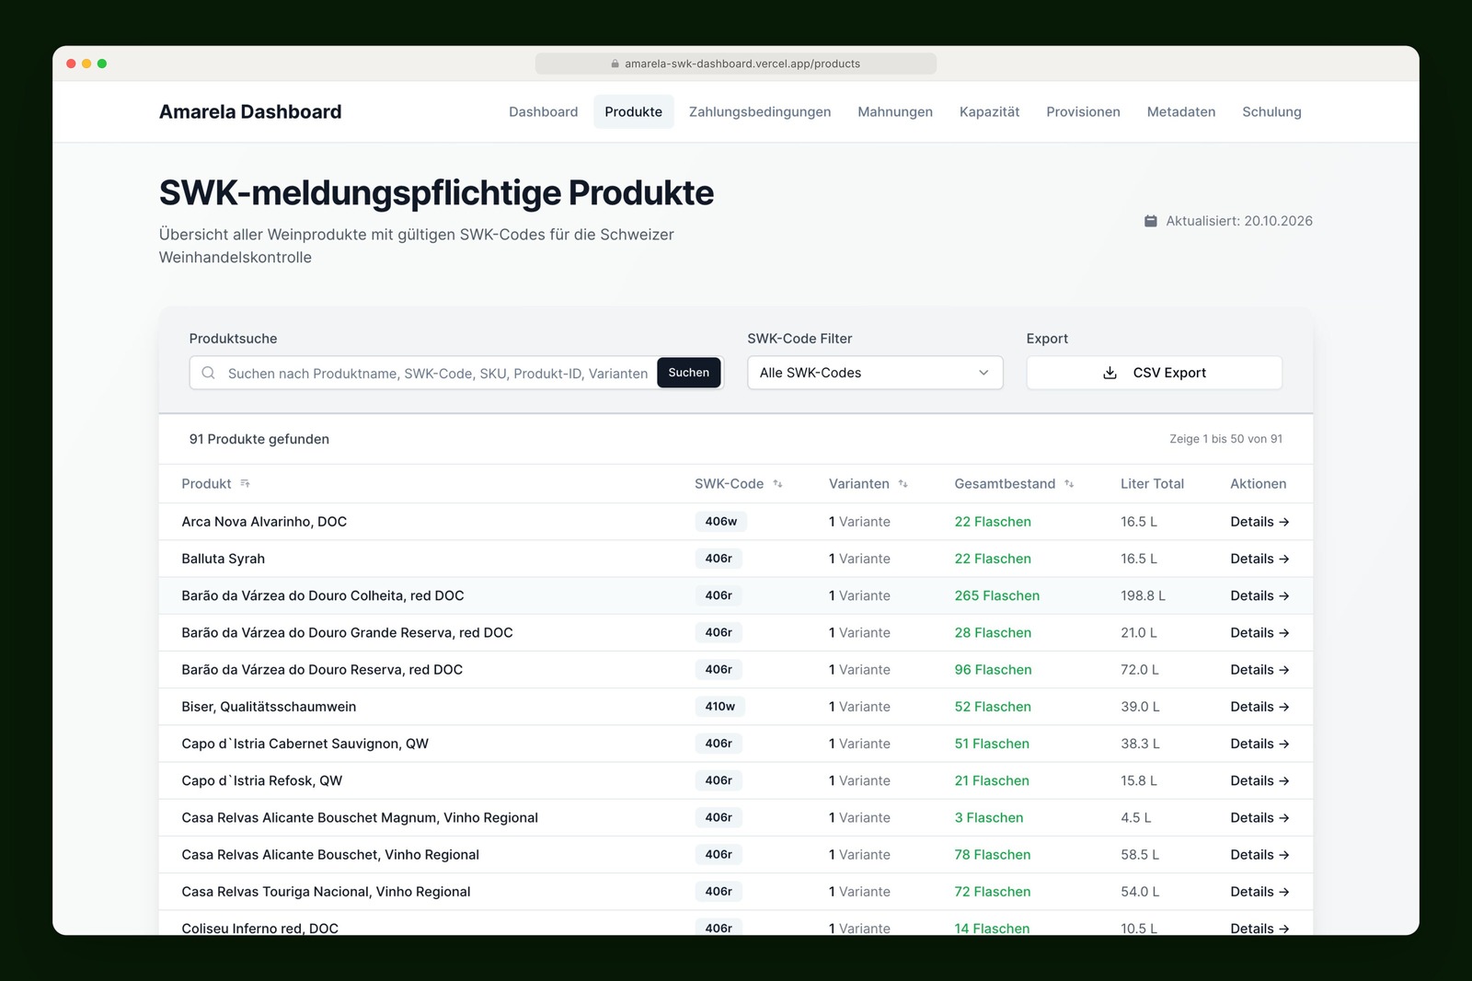Viewport: 1472px width, 981px height.
Task: Click the '265 Flaschen' stock value
Action: point(997,595)
